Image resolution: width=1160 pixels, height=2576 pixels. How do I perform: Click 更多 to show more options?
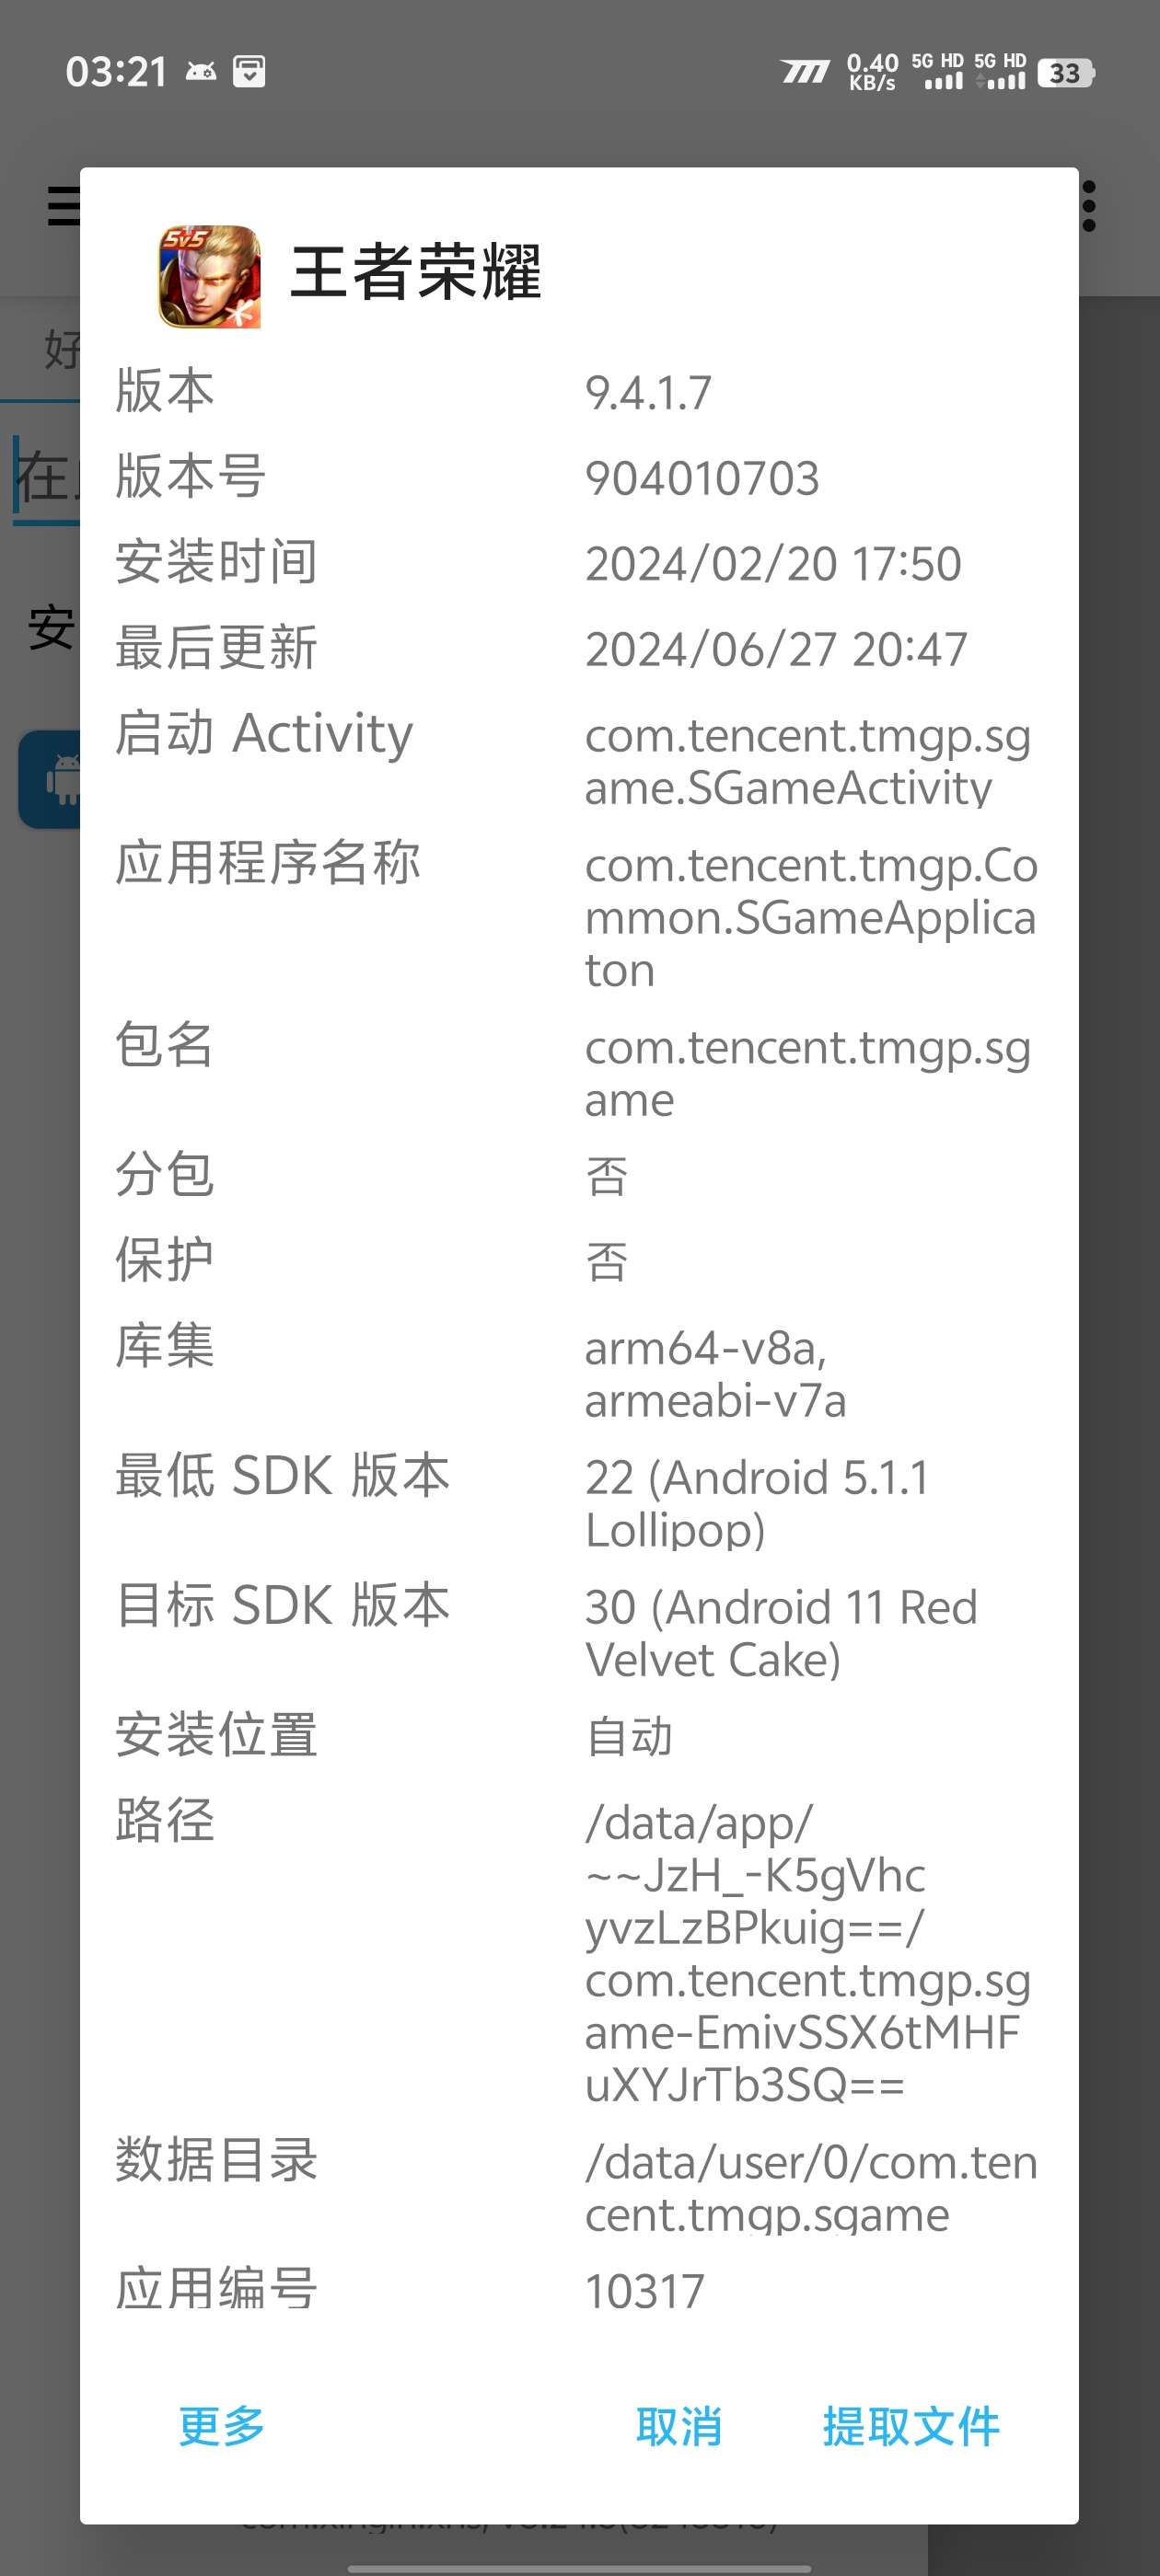pyautogui.click(x=221, y=2426)
